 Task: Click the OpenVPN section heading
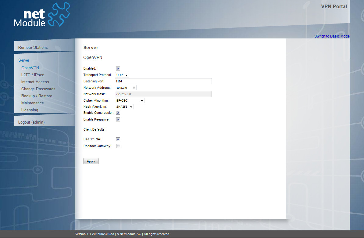pos(93,57)
